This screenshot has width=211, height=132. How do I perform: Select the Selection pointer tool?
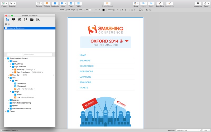point(11,3)
